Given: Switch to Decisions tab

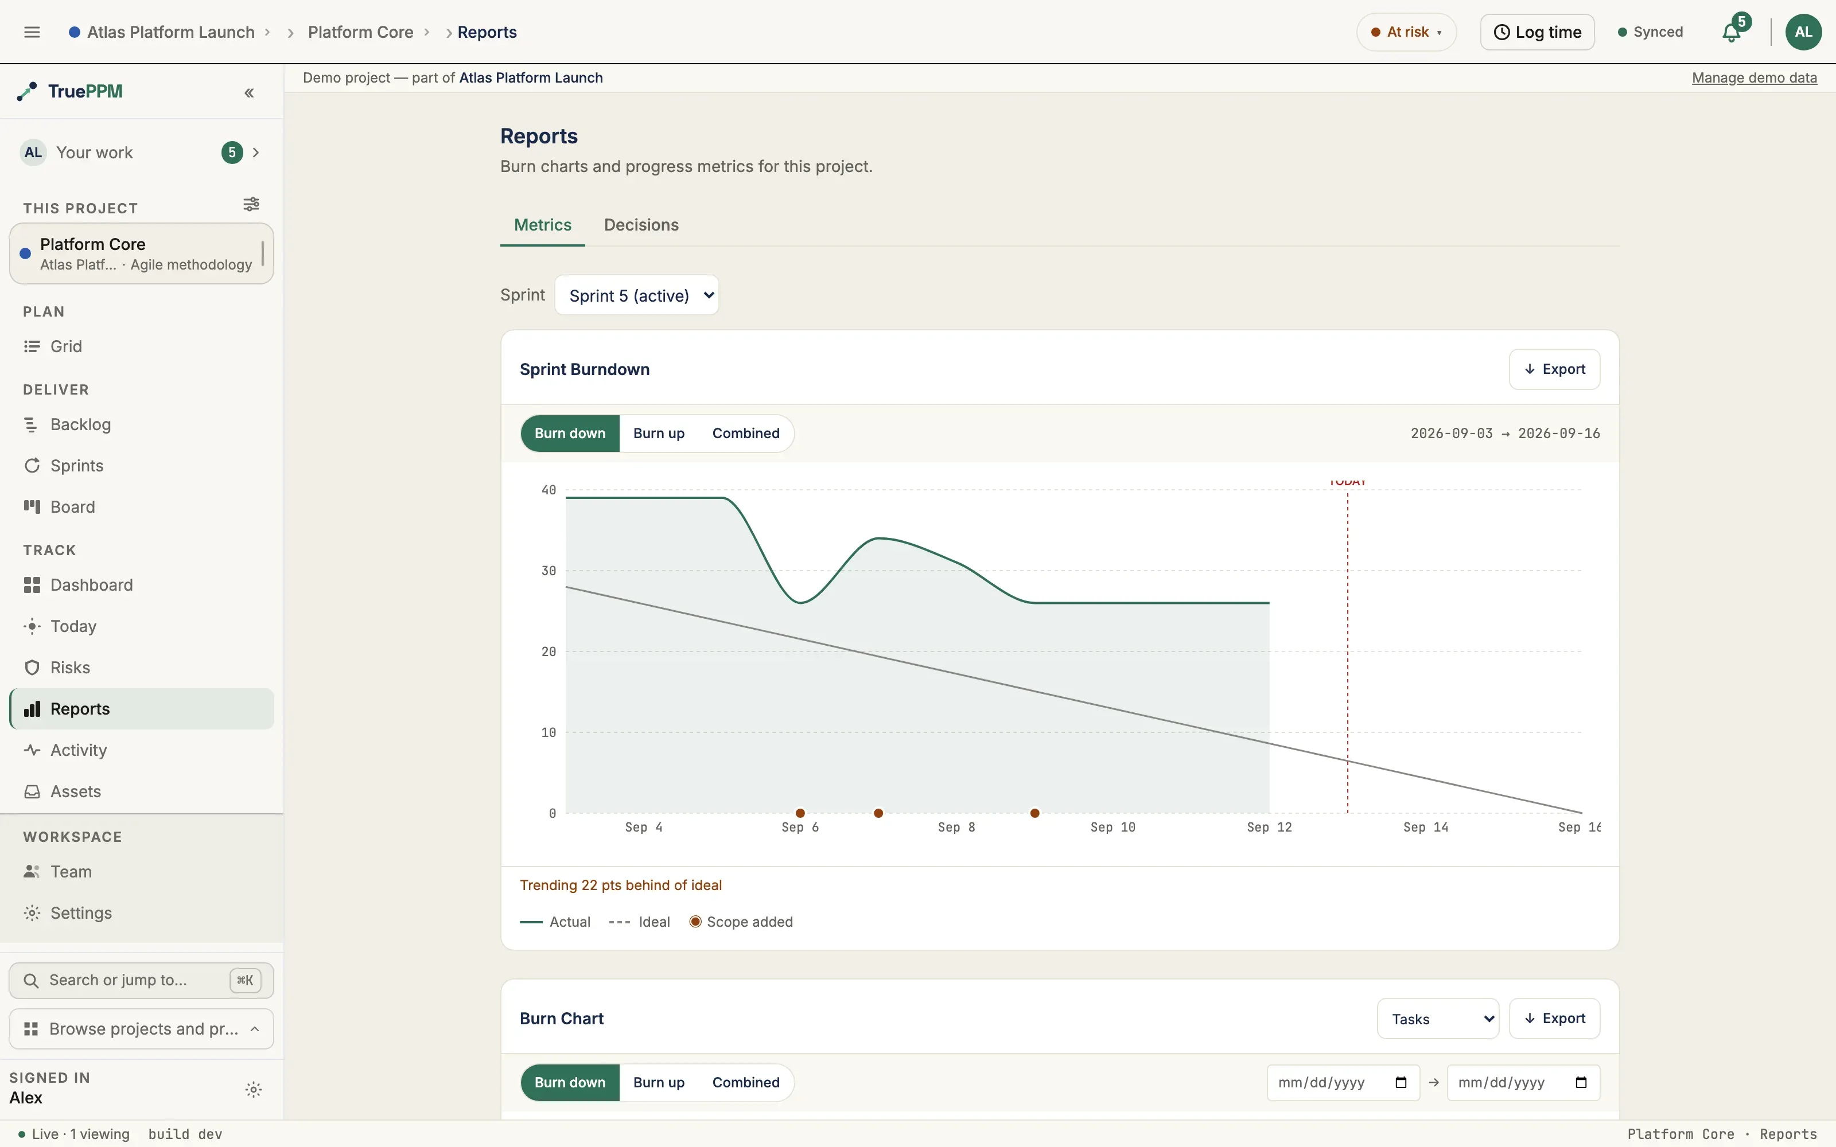Looking at the screenshot, I should [x=641, y=225].
